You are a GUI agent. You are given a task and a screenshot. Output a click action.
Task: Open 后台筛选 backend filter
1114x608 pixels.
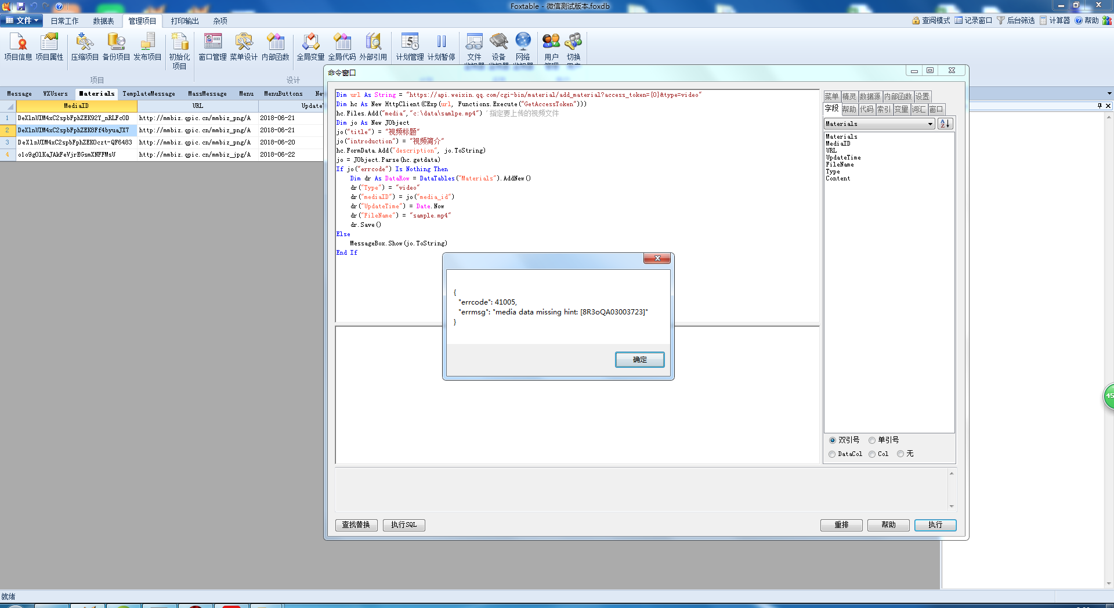point(1015,20)
